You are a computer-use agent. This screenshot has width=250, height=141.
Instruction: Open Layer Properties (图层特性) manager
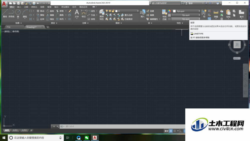(101, 15)
